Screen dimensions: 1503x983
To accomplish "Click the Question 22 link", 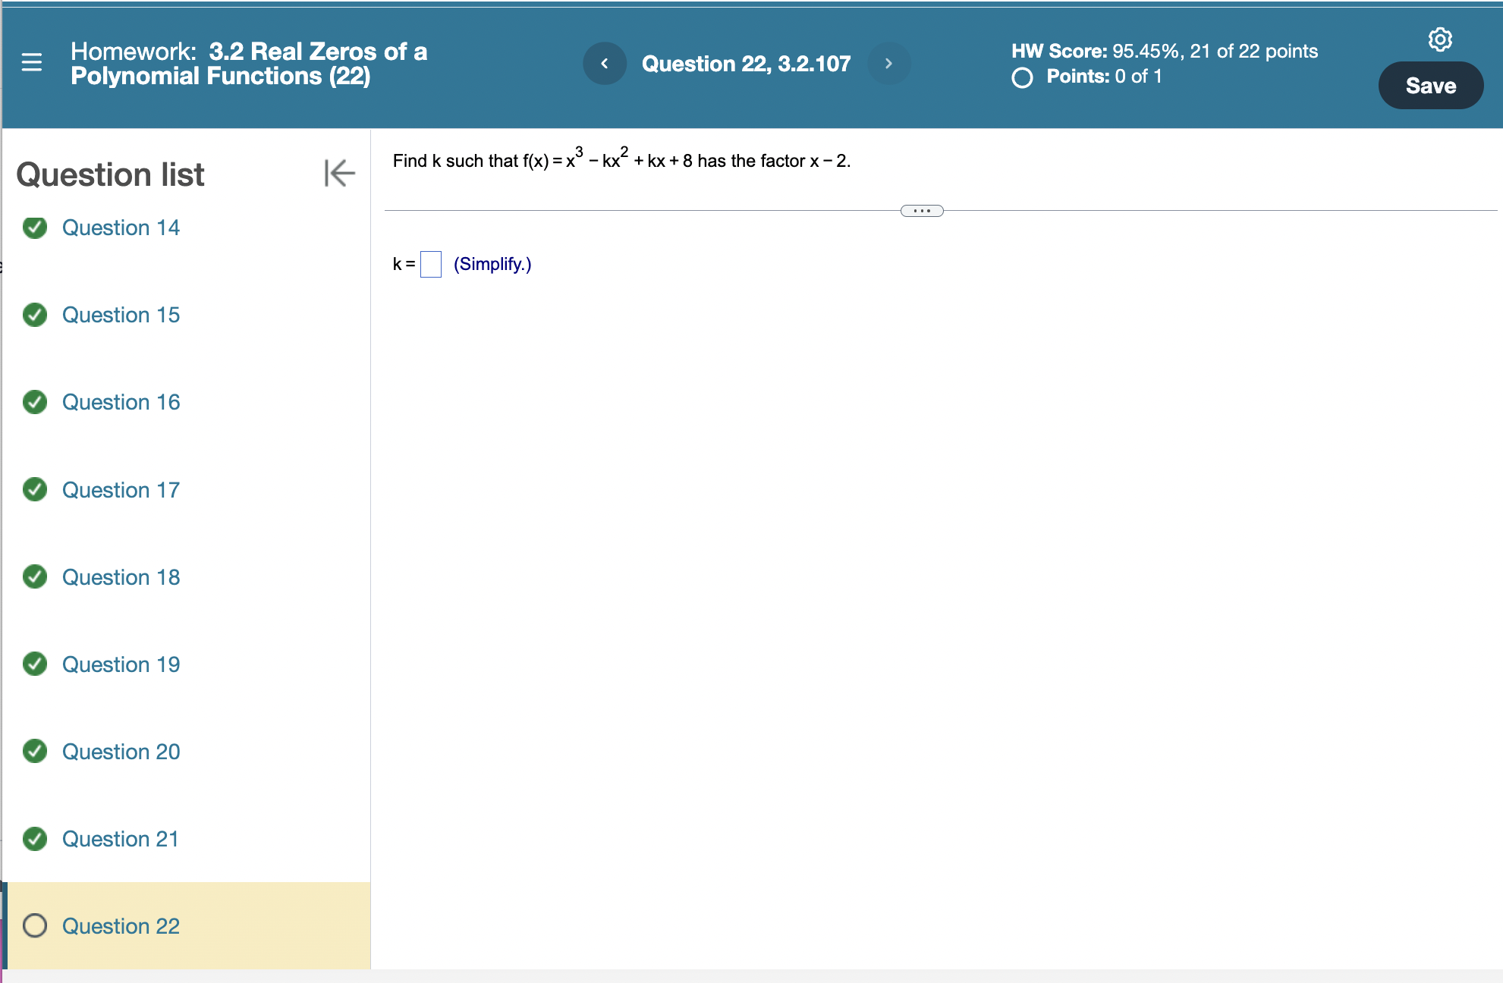I will tap(121, 926).
